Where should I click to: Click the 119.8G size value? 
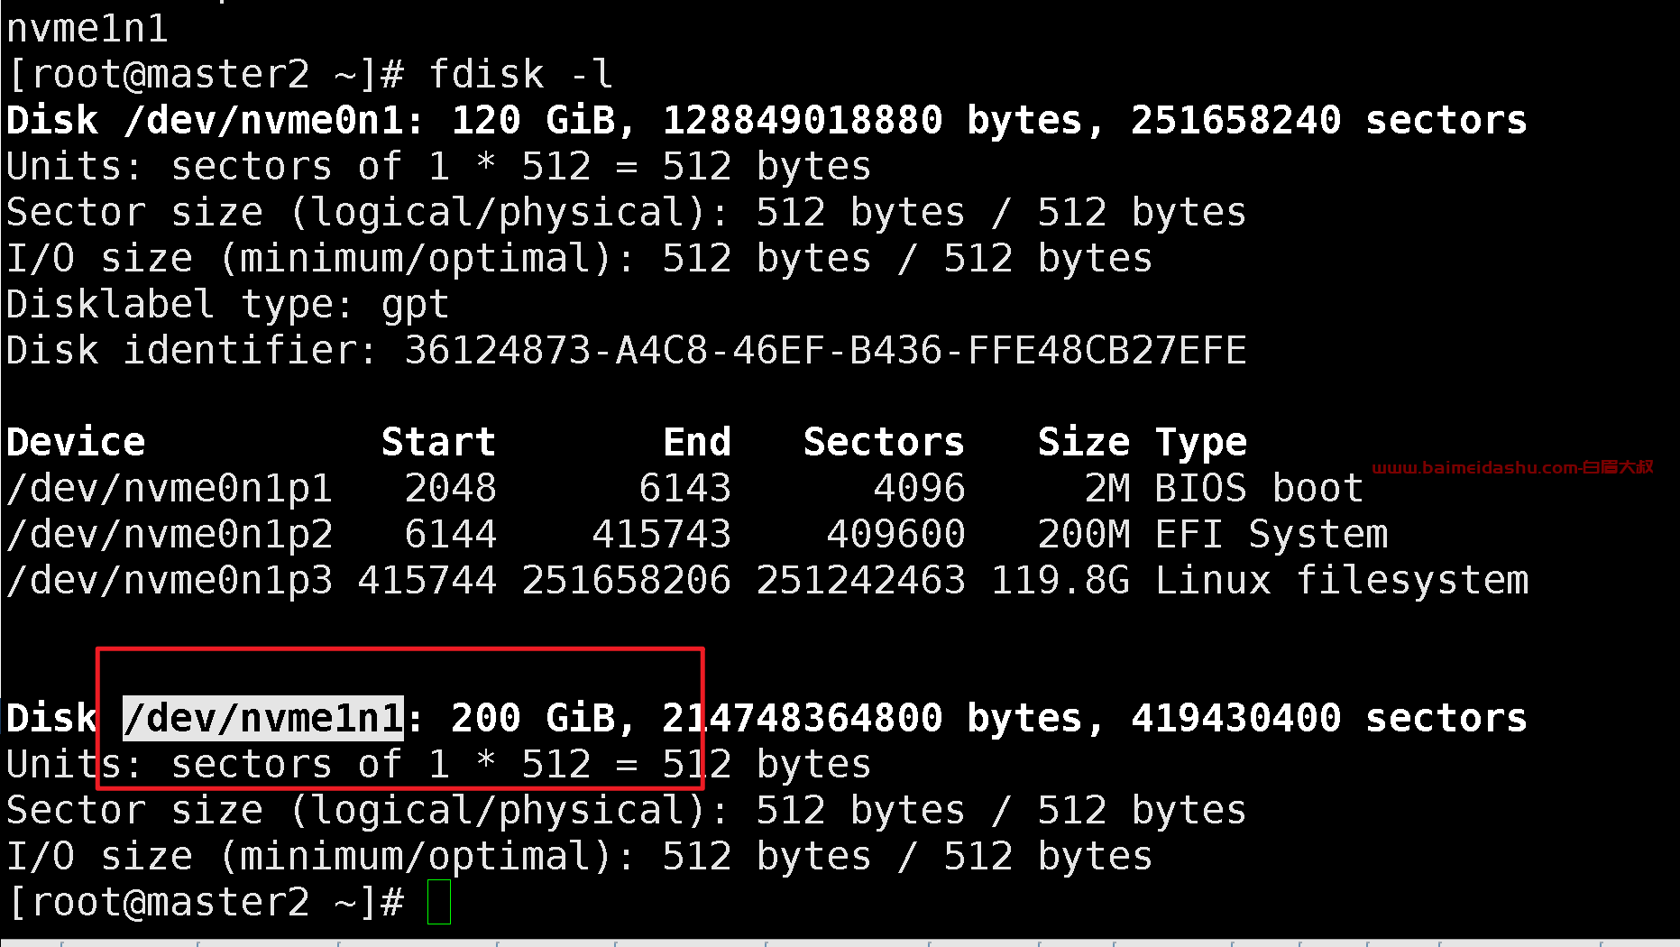(1060, 581)
